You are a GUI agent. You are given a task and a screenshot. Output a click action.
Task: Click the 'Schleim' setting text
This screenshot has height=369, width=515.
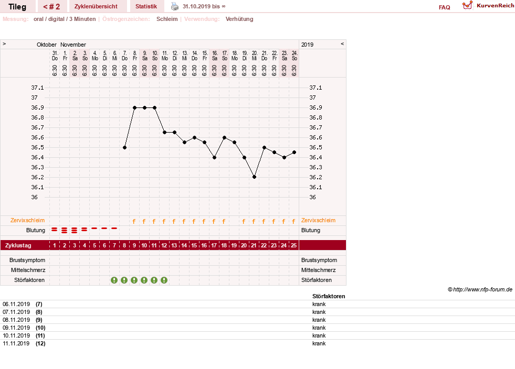pos(167,19)
